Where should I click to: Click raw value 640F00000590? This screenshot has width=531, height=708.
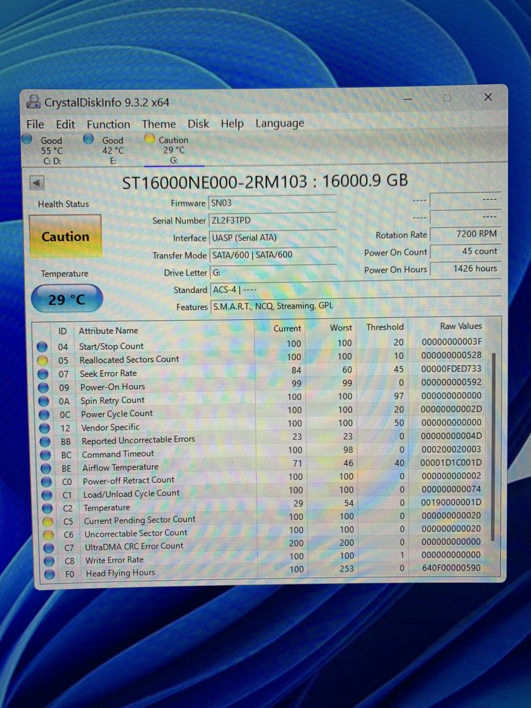[451, 568]
